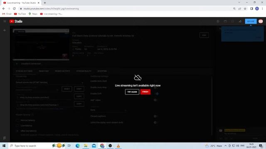
Task: Open VLC media player from taskbar
Action: (118, 146)
